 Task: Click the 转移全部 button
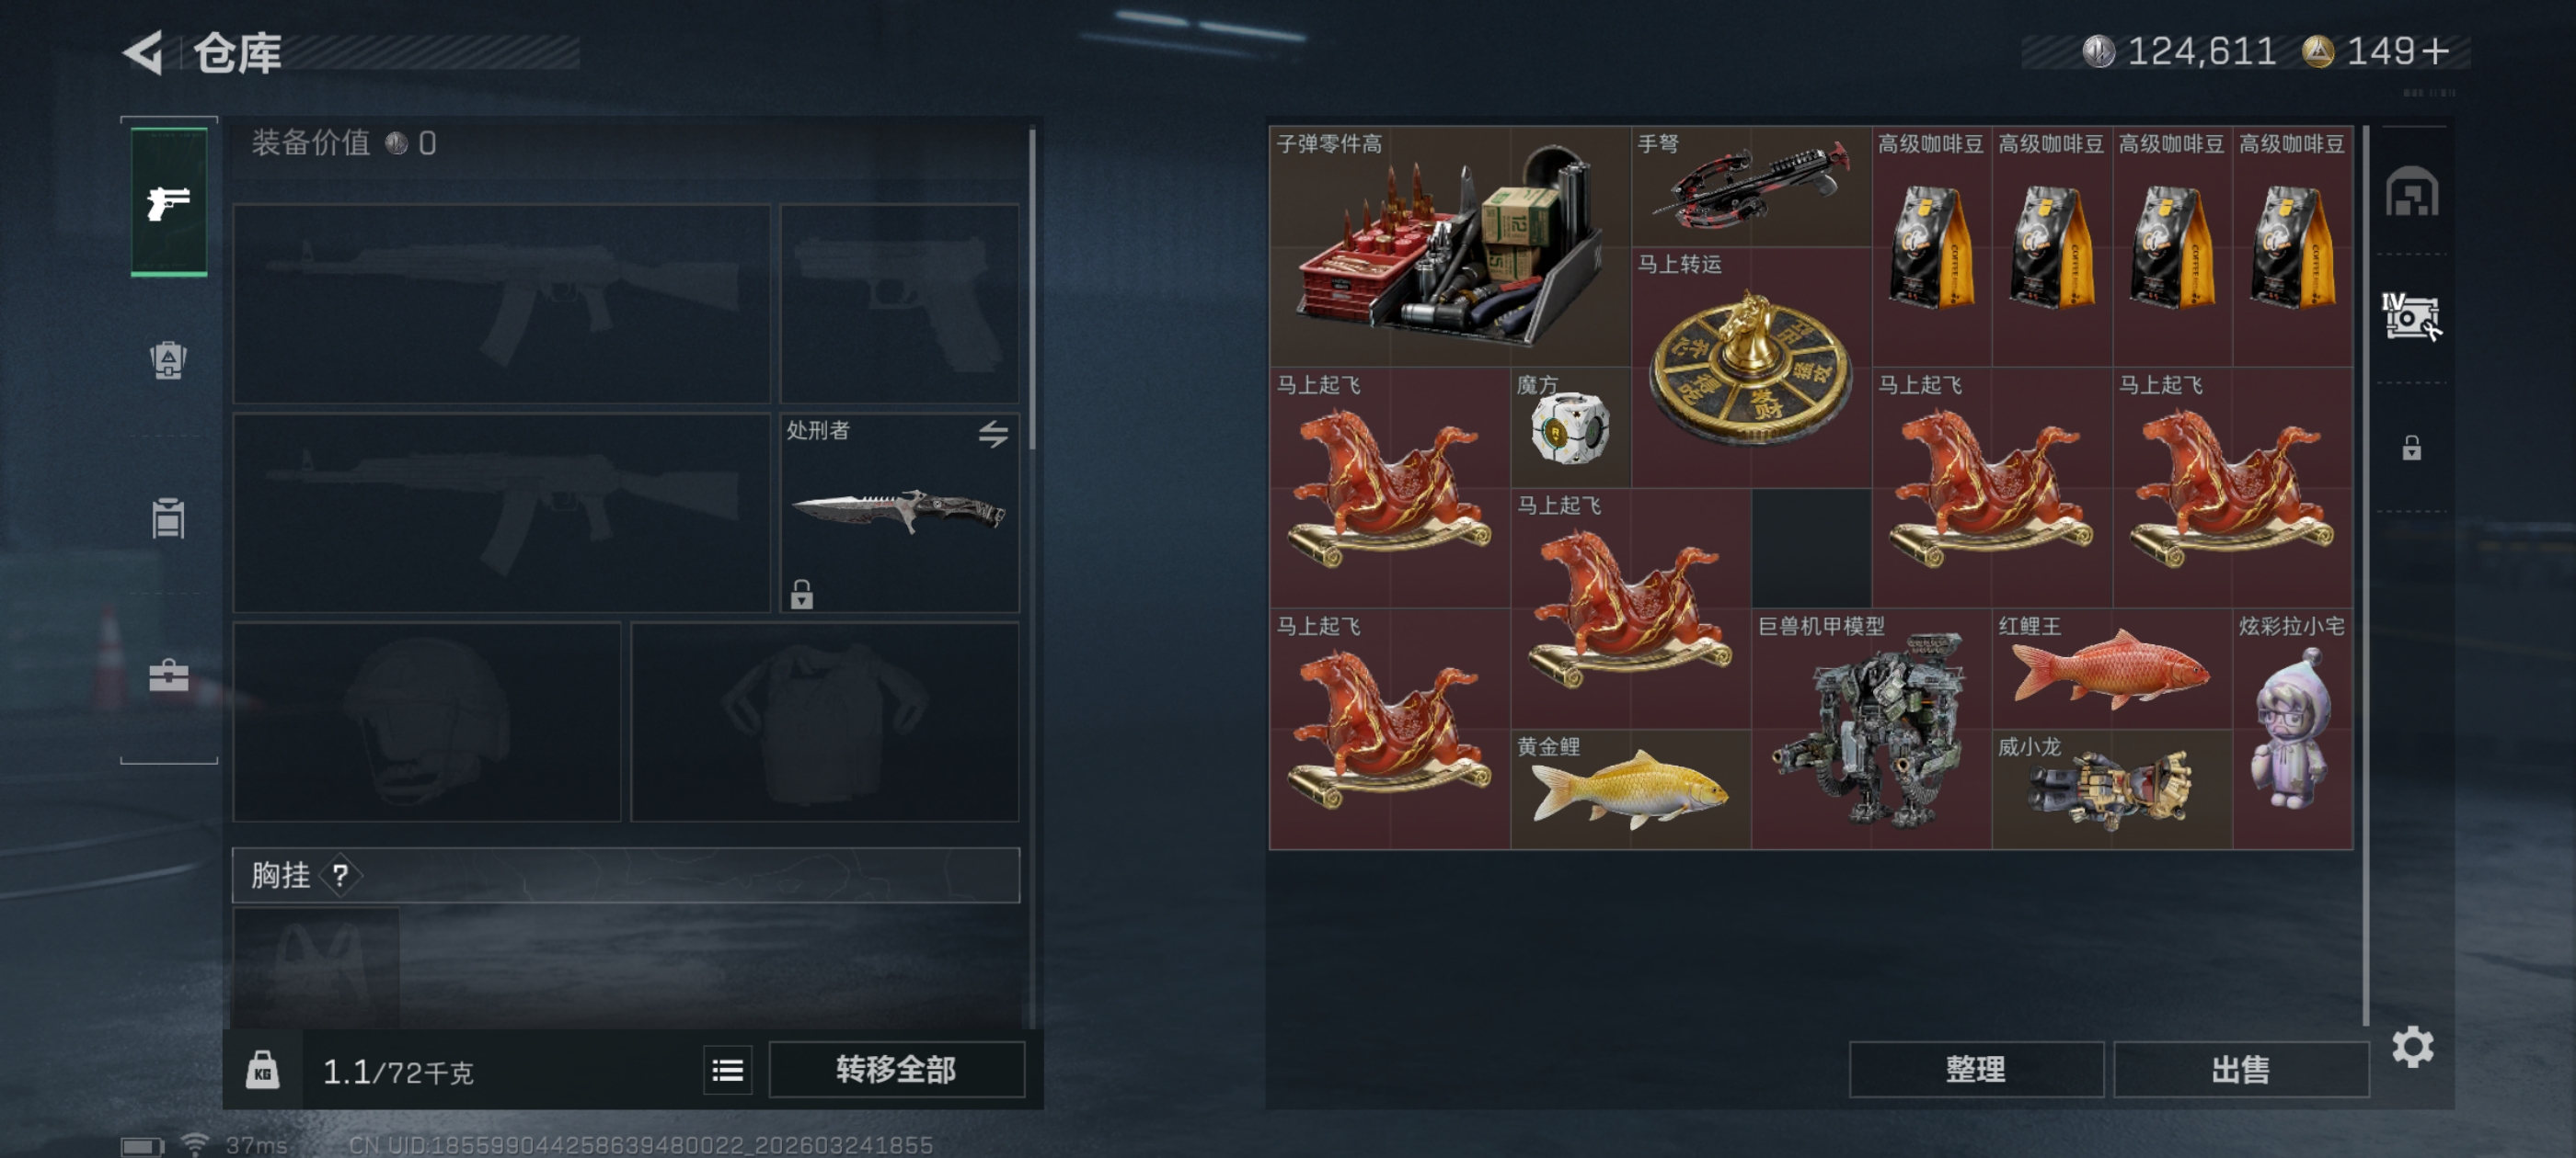(896, 1070)
